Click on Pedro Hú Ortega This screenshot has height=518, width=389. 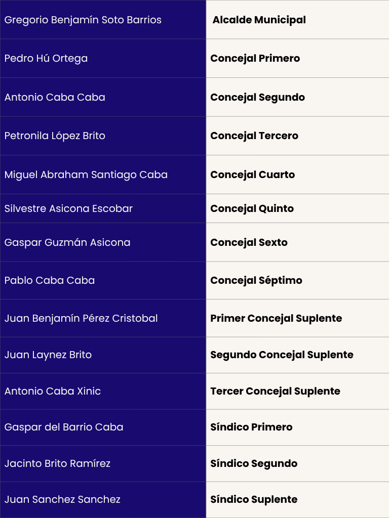(x=46, y=59)
